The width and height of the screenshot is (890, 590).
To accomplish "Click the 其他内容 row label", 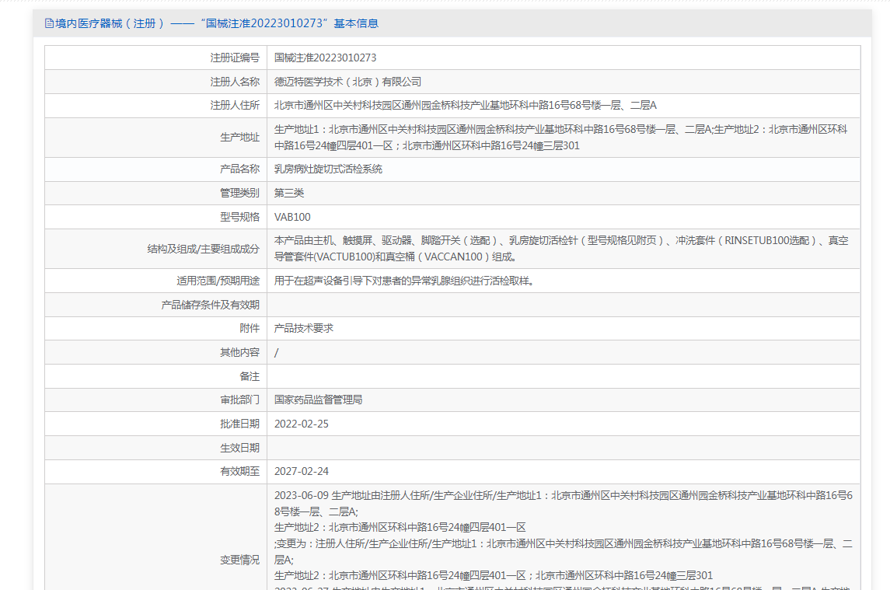I will coord(239,352).
